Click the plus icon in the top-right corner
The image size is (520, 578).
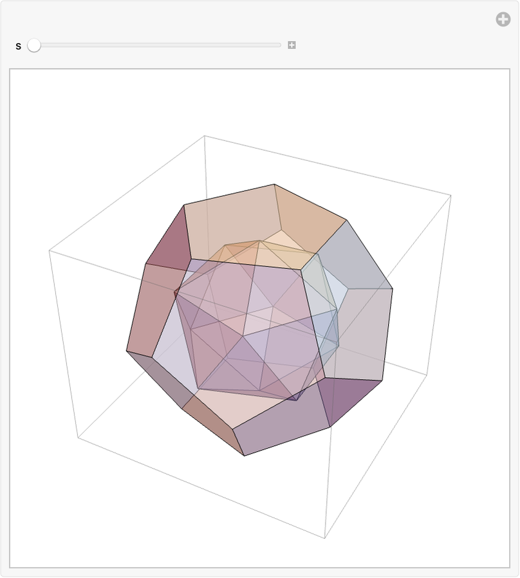[503, 19]
